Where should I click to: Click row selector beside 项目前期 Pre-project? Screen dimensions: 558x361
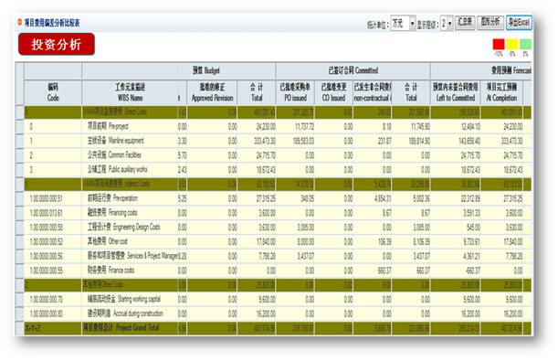click(x=20, y=126)
